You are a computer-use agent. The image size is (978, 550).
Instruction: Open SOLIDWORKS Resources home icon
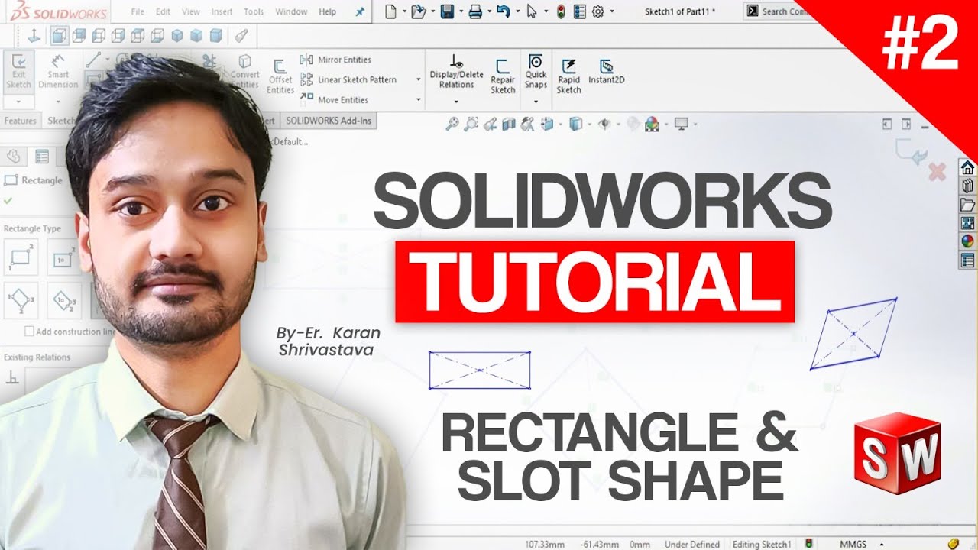967,167
